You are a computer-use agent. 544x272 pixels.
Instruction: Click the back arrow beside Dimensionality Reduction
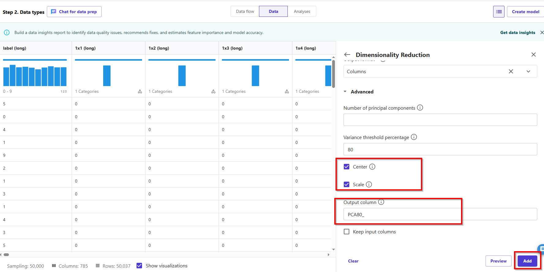click(x=347, y=55)
